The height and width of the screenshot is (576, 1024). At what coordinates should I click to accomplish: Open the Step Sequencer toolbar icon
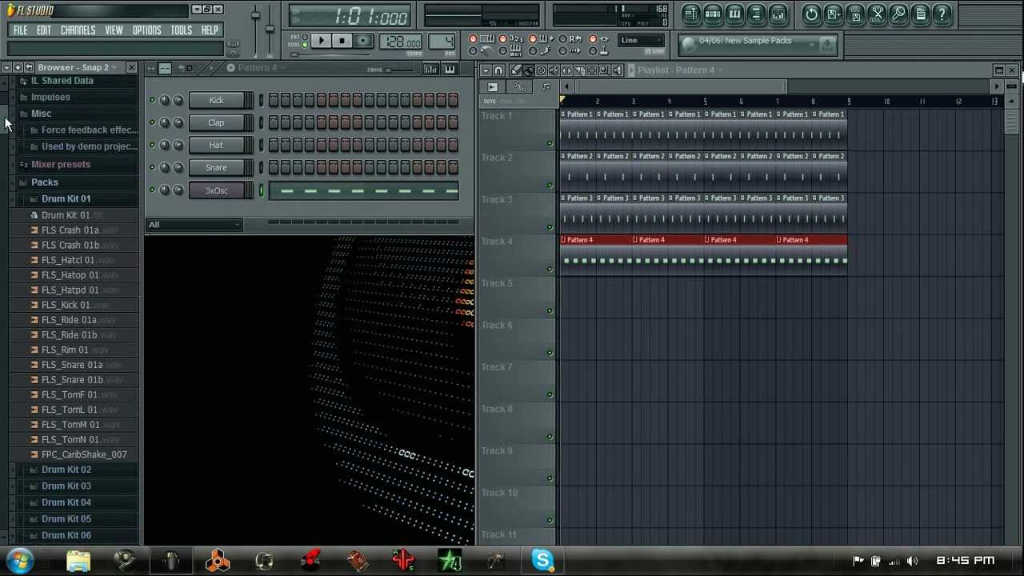(x=713, y=14)
